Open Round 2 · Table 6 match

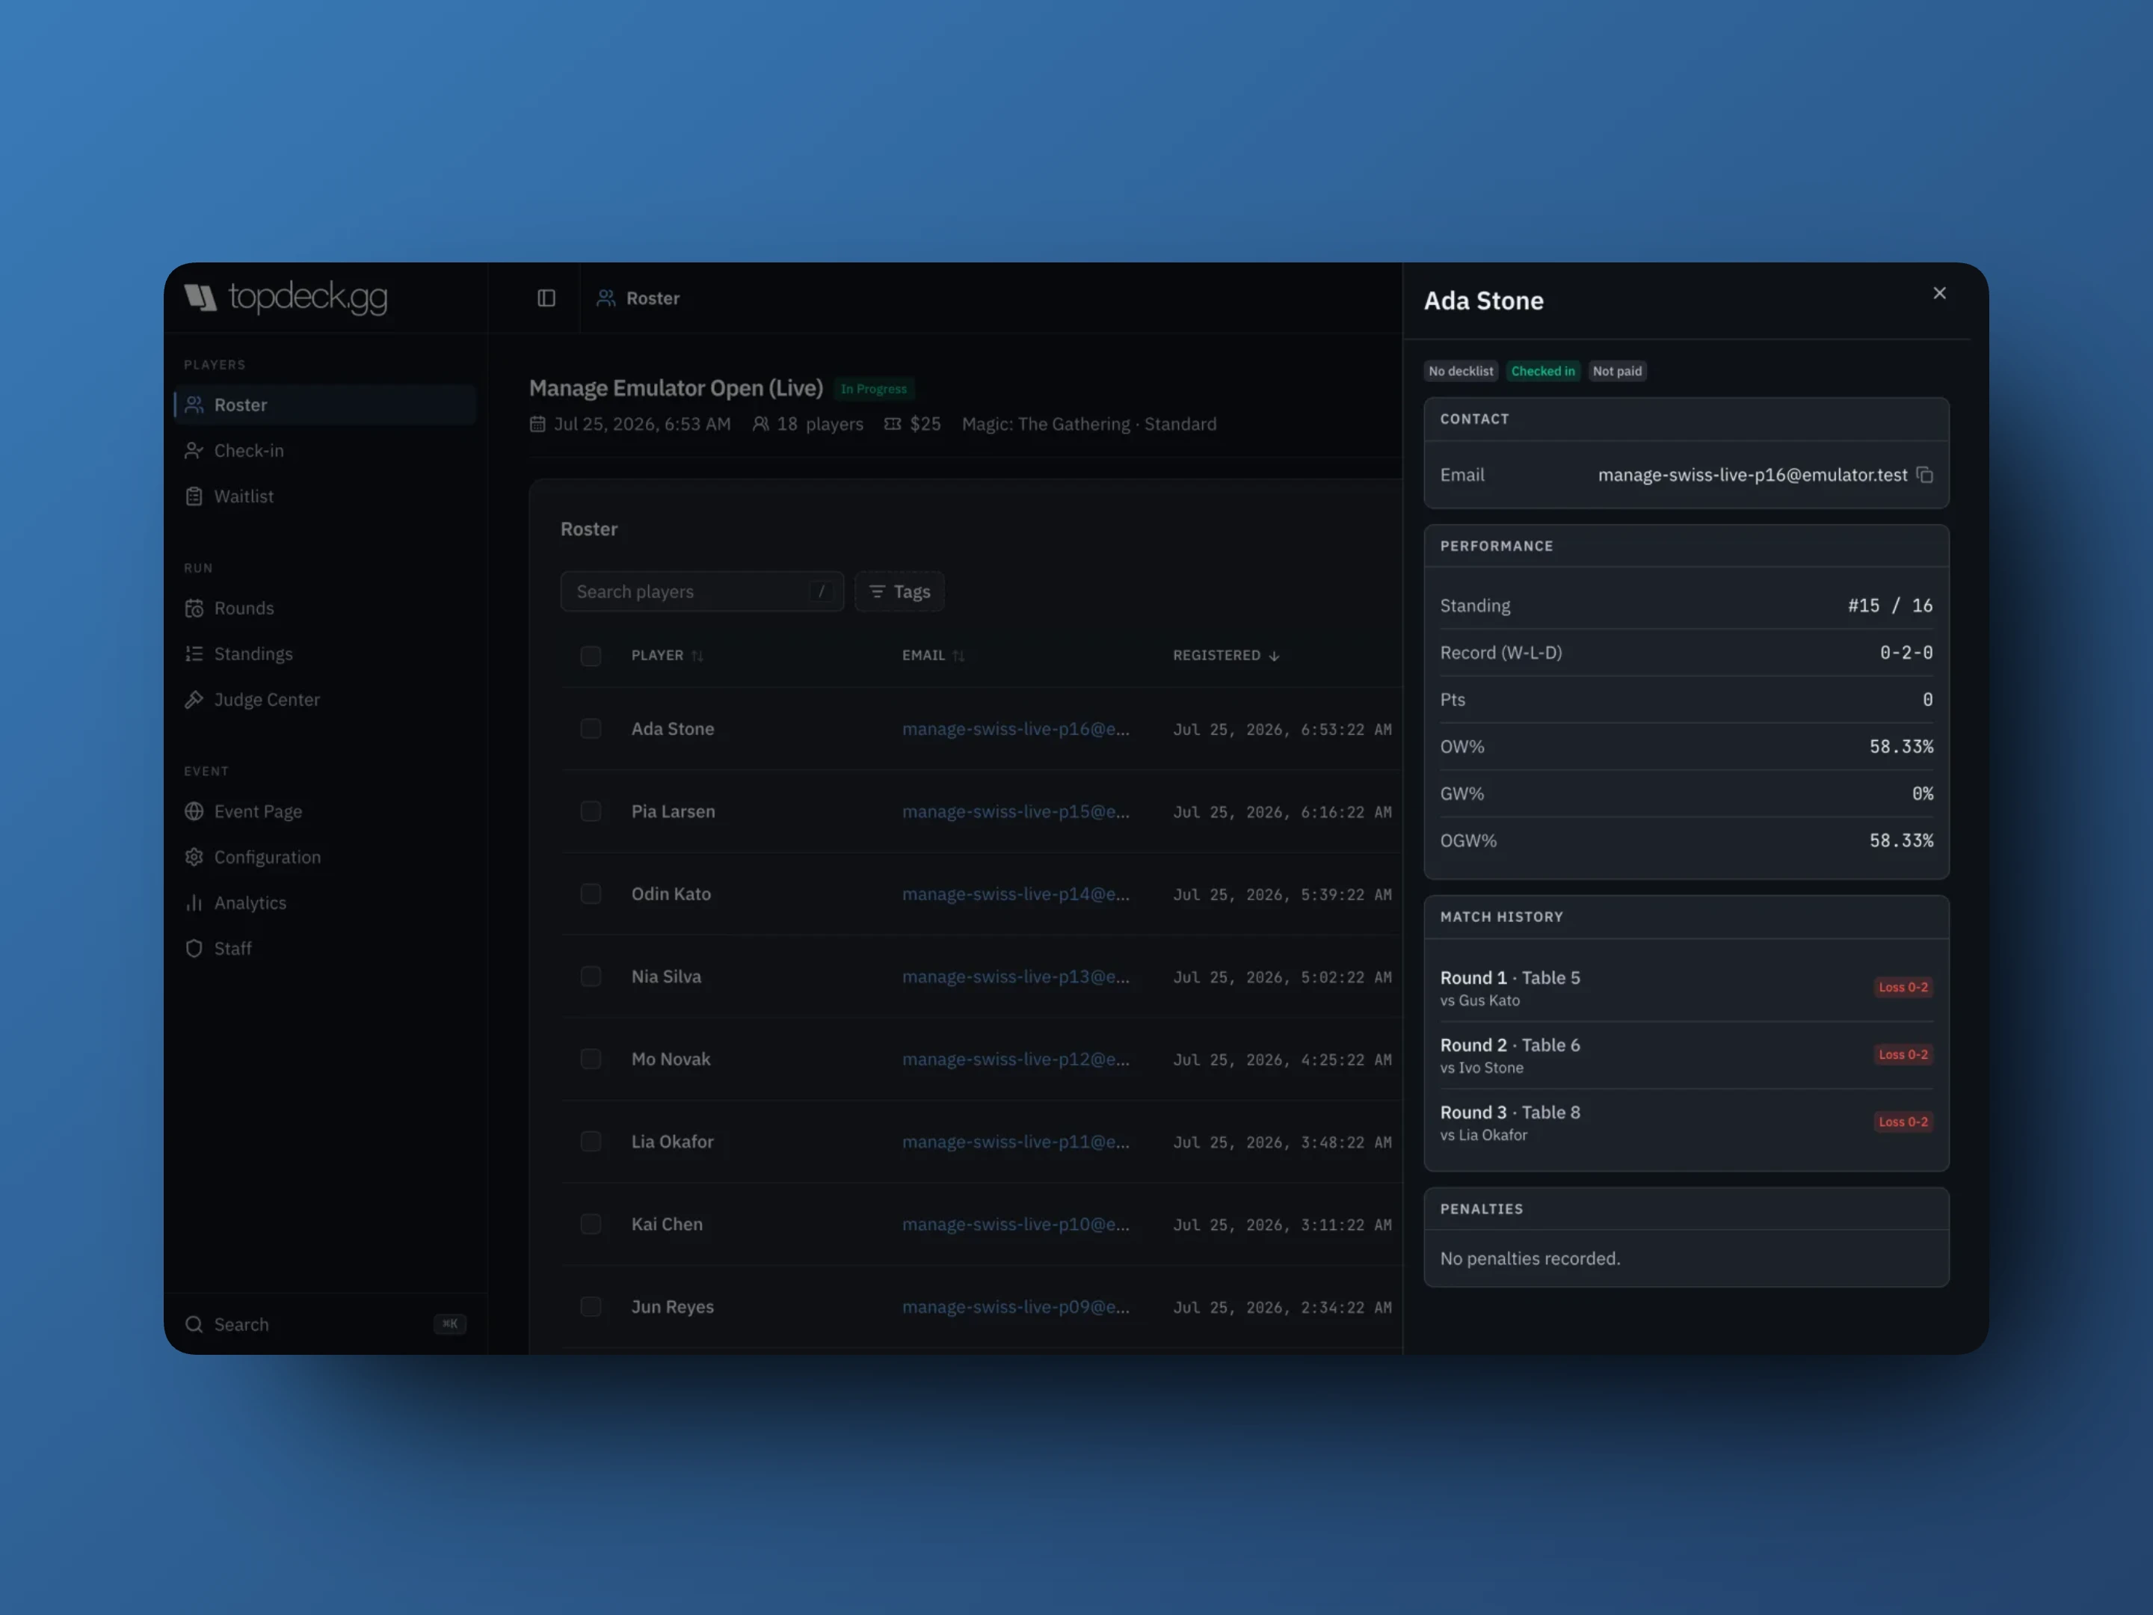pos(1686,1055)
